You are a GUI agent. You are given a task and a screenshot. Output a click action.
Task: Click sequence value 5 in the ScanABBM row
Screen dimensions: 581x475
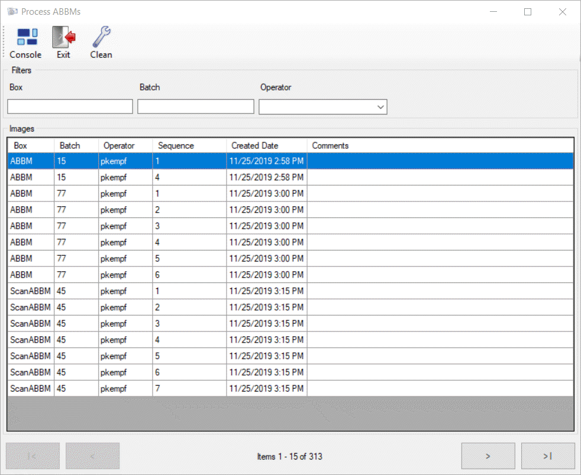pos(189,356)
